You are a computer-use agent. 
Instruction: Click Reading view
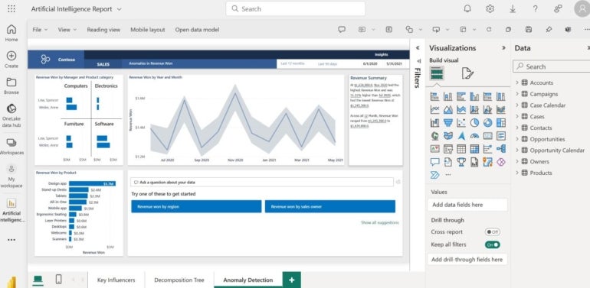pyautogui.click(x=103, y=30)
